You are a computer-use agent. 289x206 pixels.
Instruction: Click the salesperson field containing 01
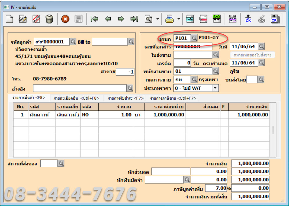tap(193, 71)
